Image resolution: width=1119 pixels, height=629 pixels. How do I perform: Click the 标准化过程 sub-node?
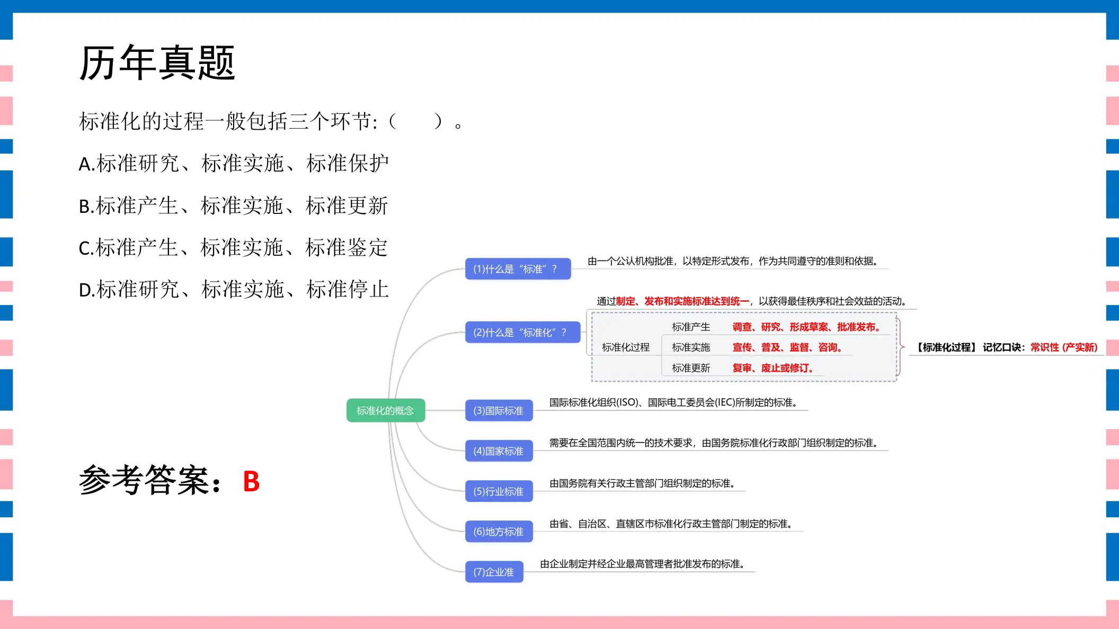[626, 347]
